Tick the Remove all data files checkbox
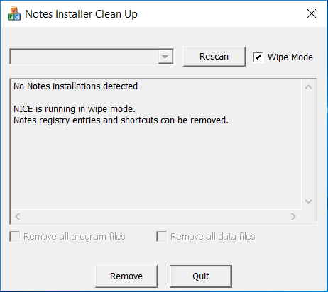Viewport: 328px width, 292px height. pos(161,237)
